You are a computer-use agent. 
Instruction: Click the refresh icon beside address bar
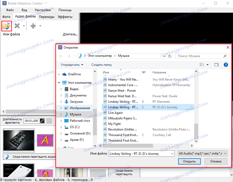pyautogui.click(x=170, y=56)
